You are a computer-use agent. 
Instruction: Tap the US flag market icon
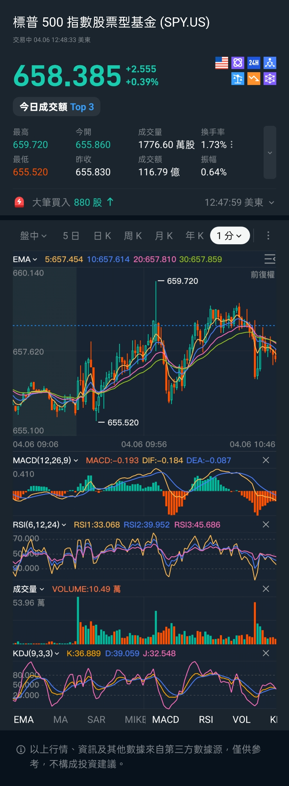[x=222, y=63]
